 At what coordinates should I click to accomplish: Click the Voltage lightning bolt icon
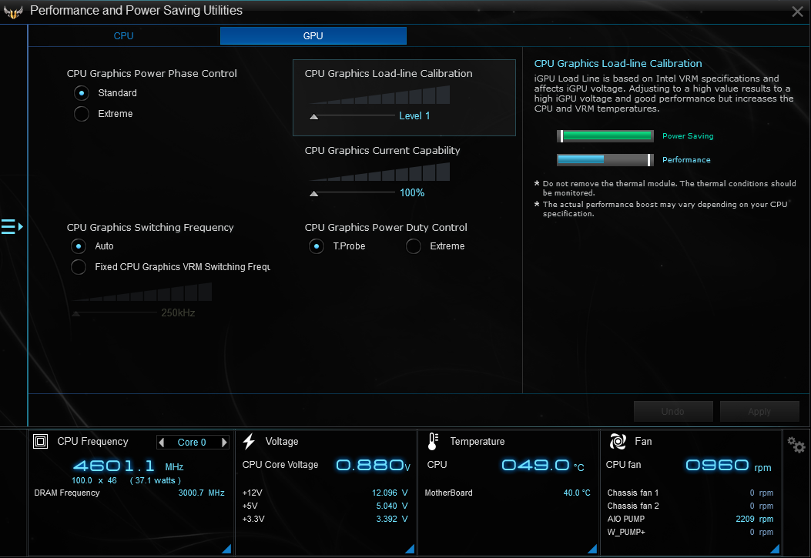click(249, 441)
